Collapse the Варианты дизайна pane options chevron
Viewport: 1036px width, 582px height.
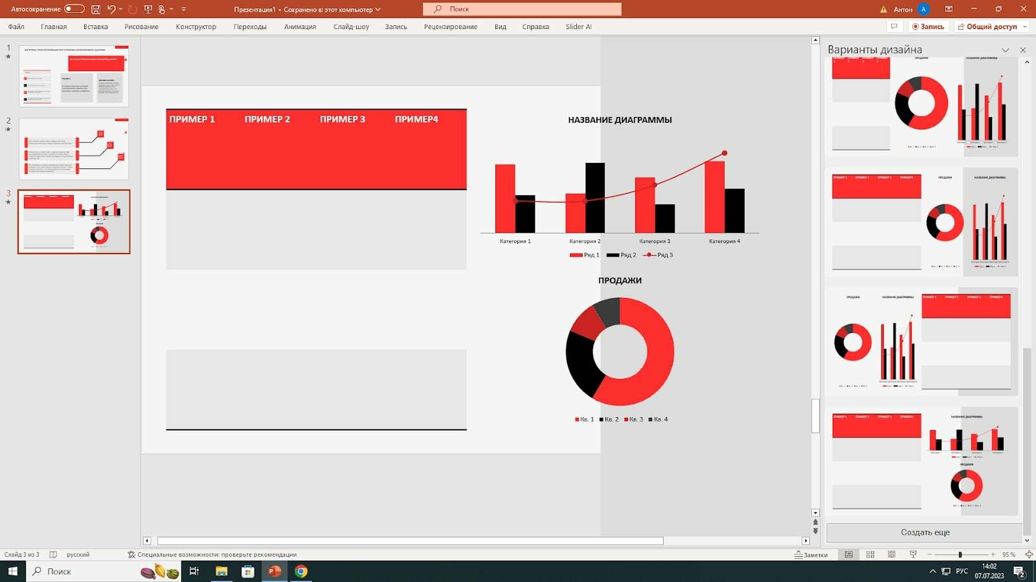click(x=1006, y=50)
